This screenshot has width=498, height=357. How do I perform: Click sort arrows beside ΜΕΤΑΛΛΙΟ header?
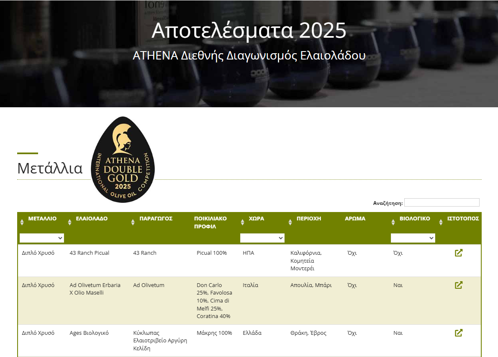(22, 222)
